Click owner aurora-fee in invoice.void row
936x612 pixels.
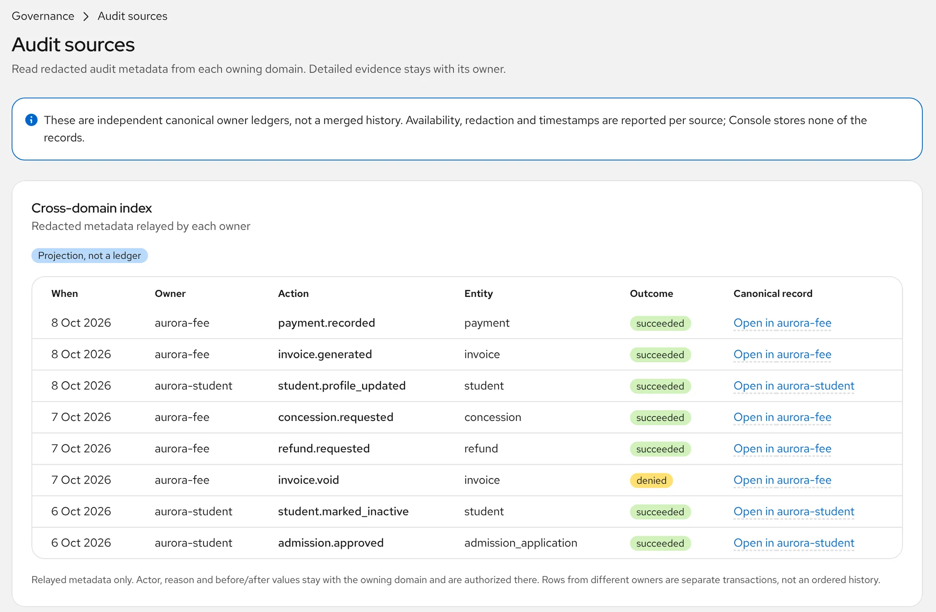(x=182, y=480)
